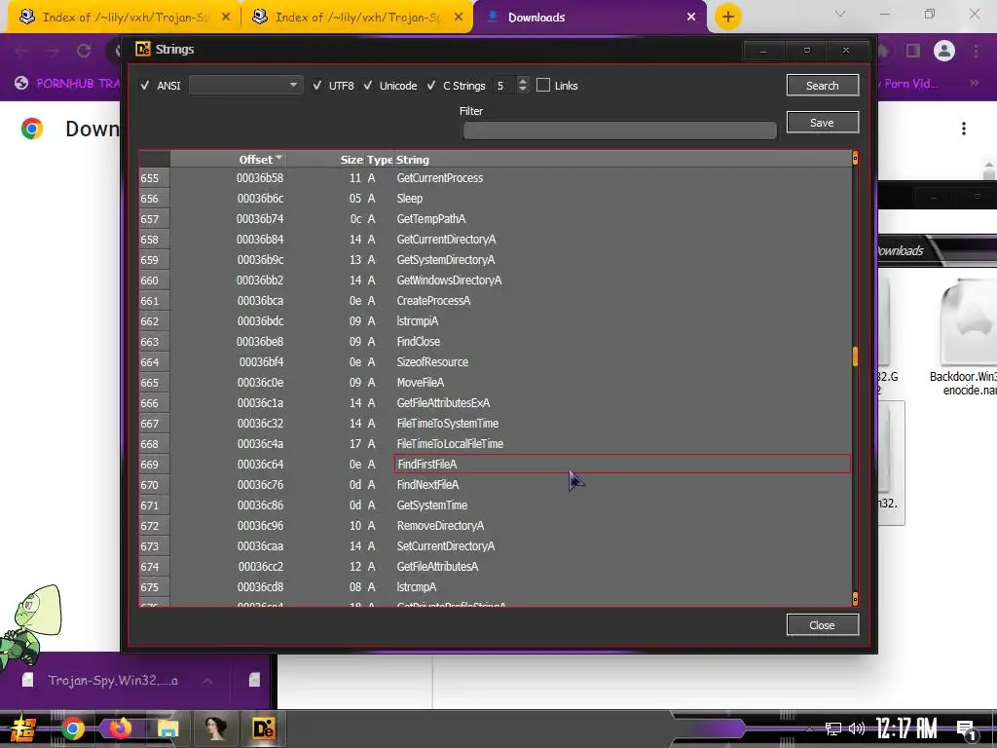Close the Strings dialog with Close button

click(x=822, y=624)
